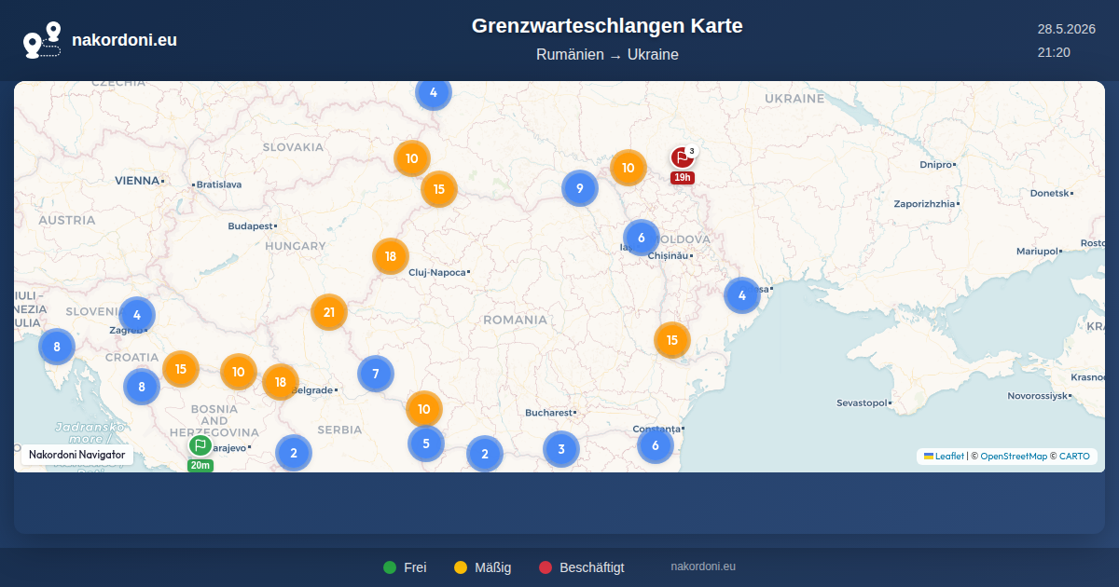Click the Mäßig legend label

point(493,567)
